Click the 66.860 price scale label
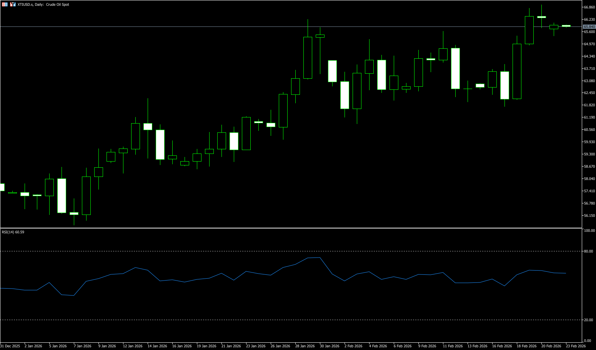This screenshot has height=350, width=596. [589, 7]
